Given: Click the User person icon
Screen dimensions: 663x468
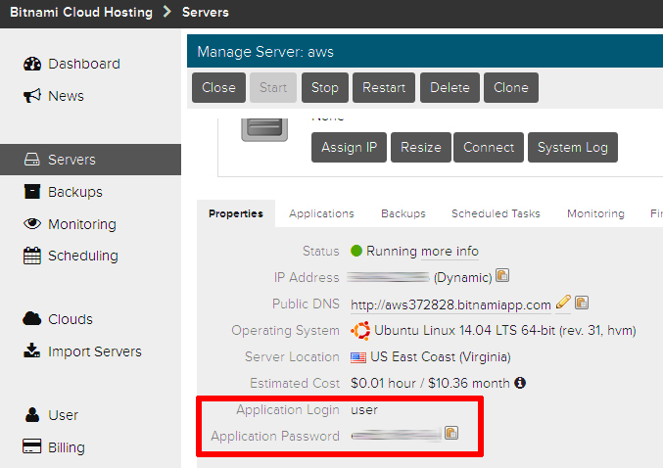Looking at the screenshot, I should point(32,415).
